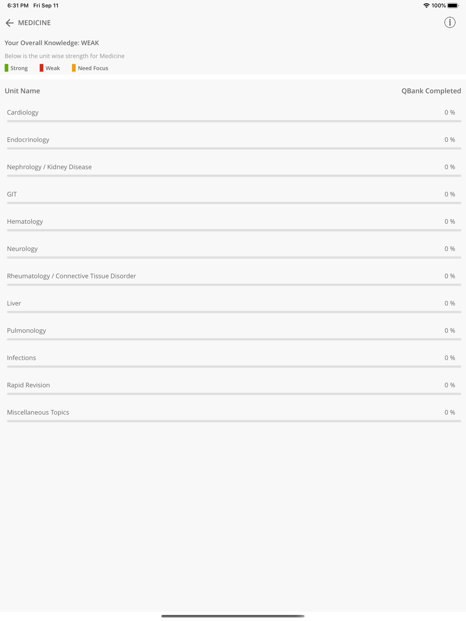Tap the MEDICINE header title
The image size is (466, 621).
[34, 23]
